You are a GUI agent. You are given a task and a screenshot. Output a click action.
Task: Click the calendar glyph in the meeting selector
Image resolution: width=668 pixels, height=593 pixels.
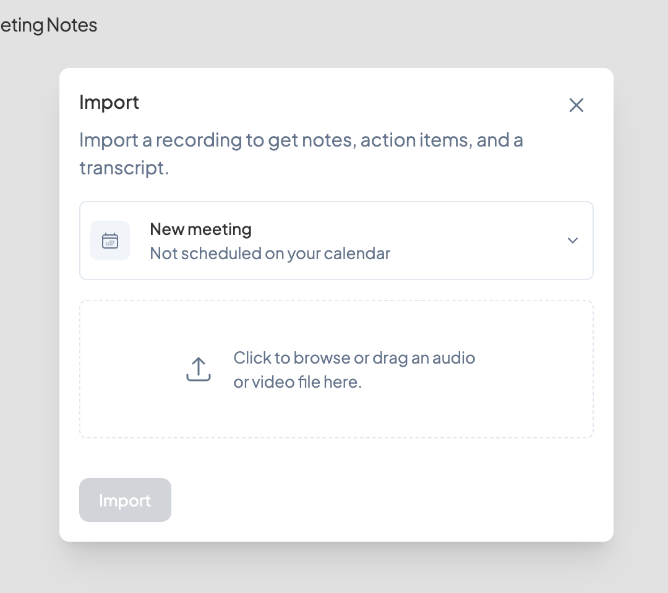tap(110, 240)
